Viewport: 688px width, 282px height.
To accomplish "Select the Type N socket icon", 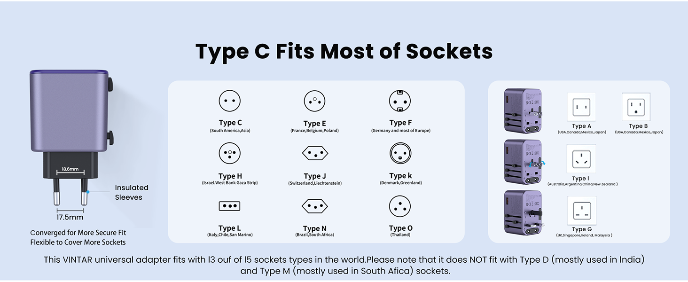I will [314, 206].
